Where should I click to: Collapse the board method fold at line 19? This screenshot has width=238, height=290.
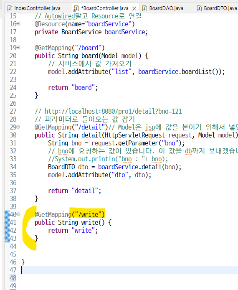[x=18, y=48]
